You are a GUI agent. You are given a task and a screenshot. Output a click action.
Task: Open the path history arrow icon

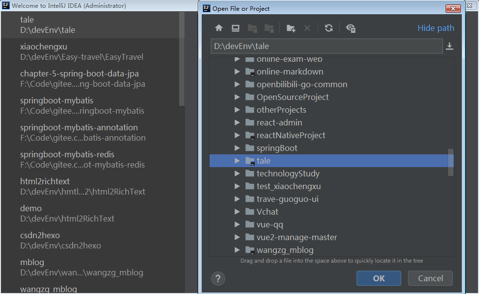(449, 47)
